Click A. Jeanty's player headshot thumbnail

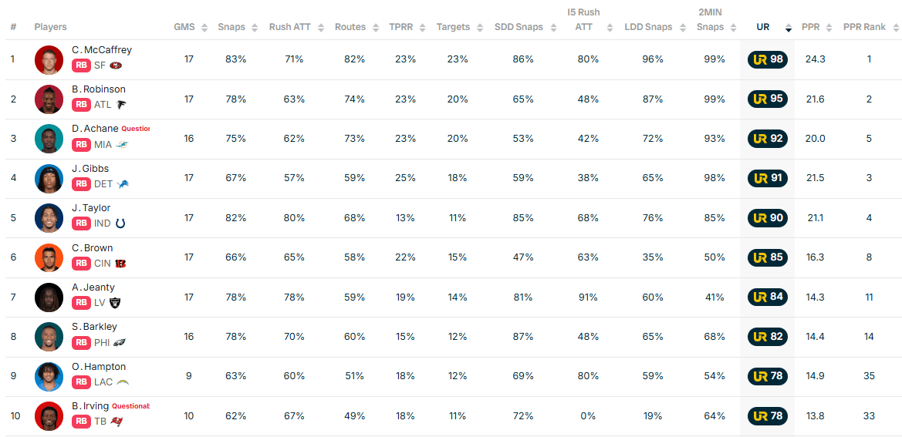(49, 297)
